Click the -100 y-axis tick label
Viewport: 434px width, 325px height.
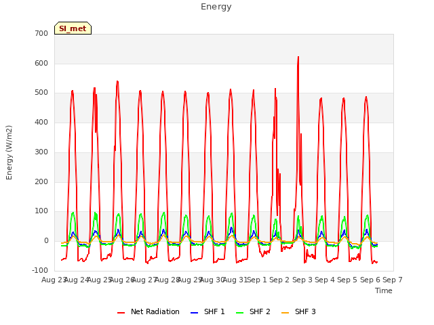pos(40,270)
